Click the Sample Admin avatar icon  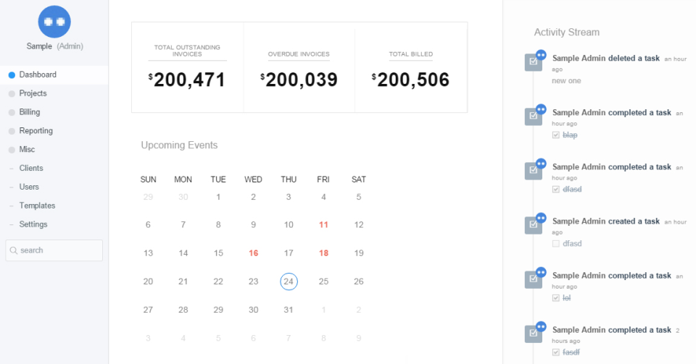coord(54,22)
